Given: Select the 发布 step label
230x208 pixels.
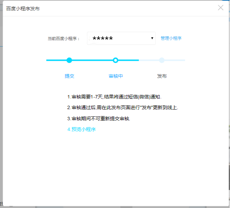Looking at the screenshot, I should click(162, 76).
